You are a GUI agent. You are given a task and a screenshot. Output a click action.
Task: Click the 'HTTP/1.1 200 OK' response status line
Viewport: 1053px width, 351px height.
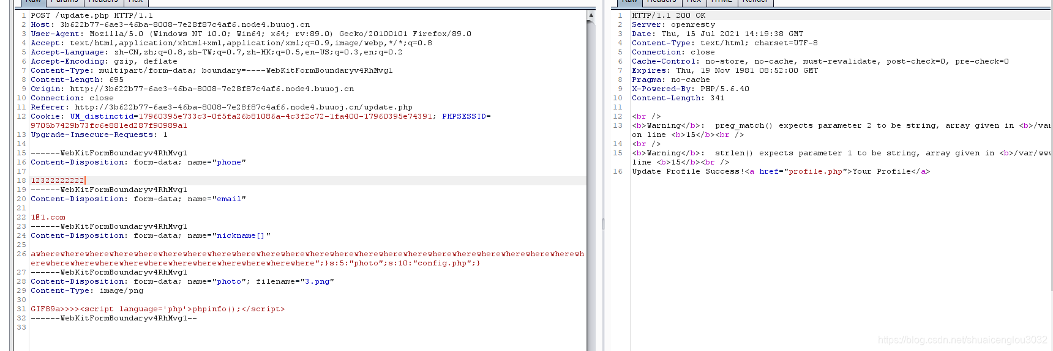(669, 15)
